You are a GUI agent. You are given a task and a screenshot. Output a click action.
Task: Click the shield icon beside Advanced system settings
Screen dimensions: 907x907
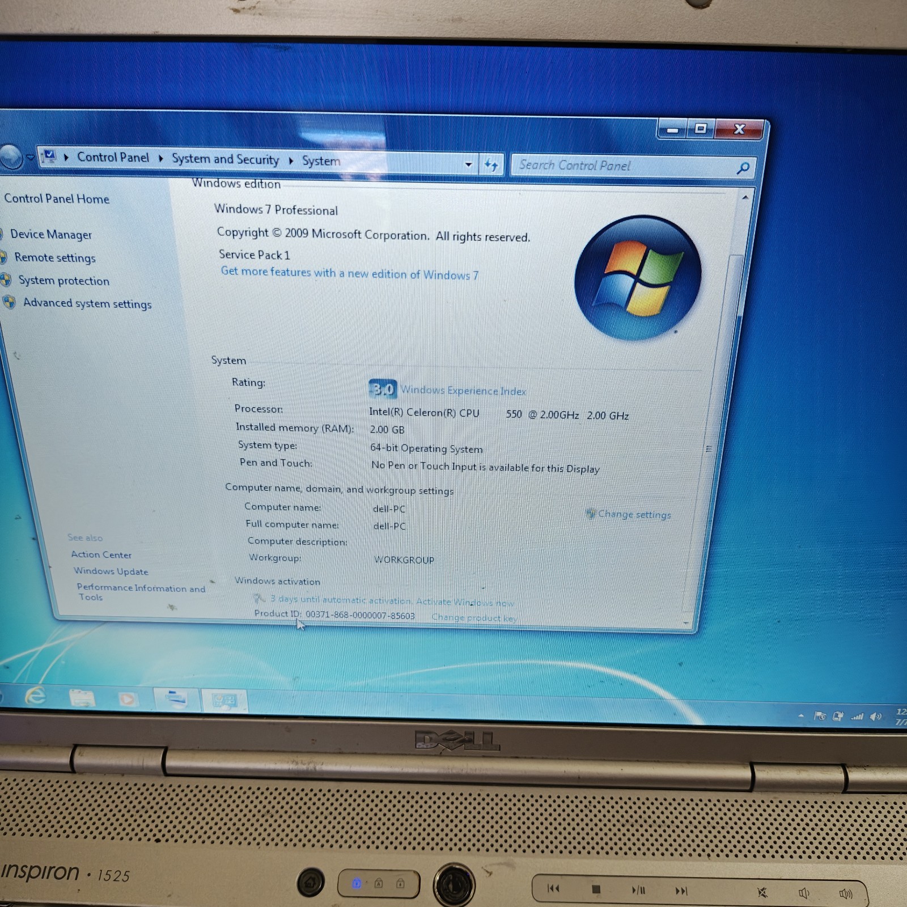[x=9, y=302]
